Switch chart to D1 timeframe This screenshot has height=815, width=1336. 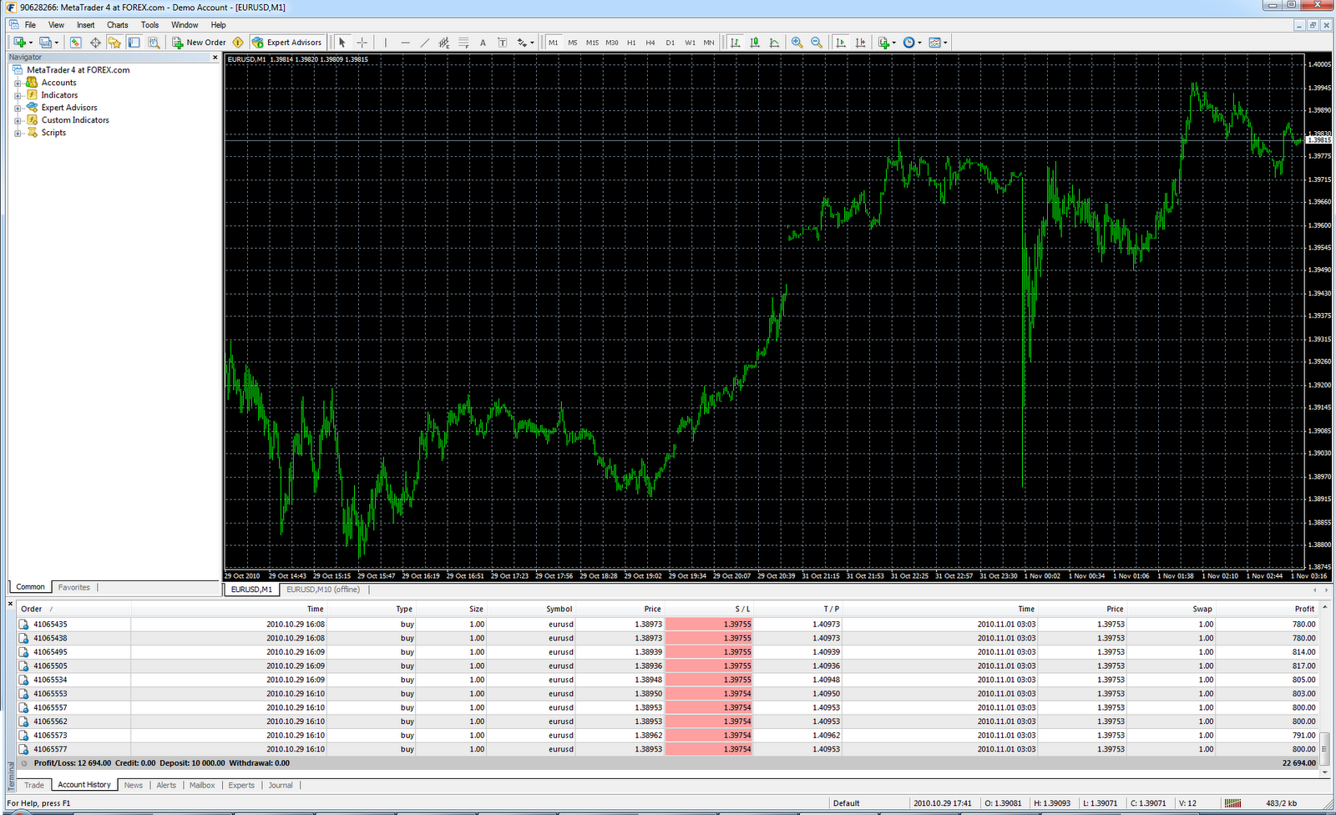[x=671, y=43]
